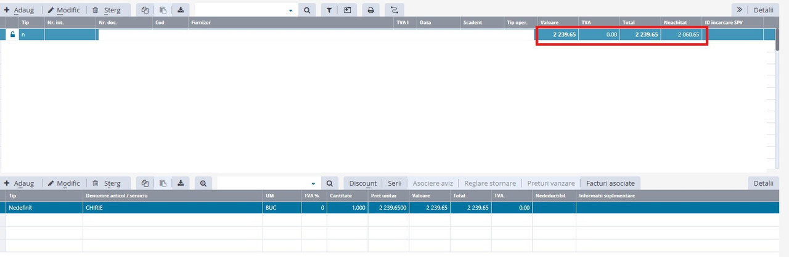
Task: Select the Preturi vanzare tab
Action: (x=551, y=183)
